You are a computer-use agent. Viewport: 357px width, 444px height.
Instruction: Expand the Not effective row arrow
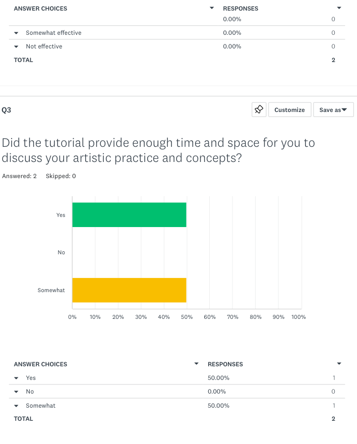click(17, 46)
